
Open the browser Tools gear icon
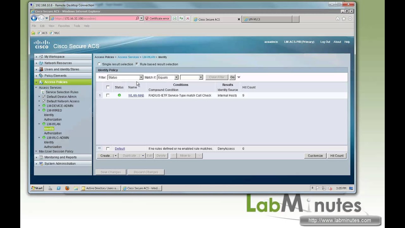pyautogui.click(x=350, y=19)
